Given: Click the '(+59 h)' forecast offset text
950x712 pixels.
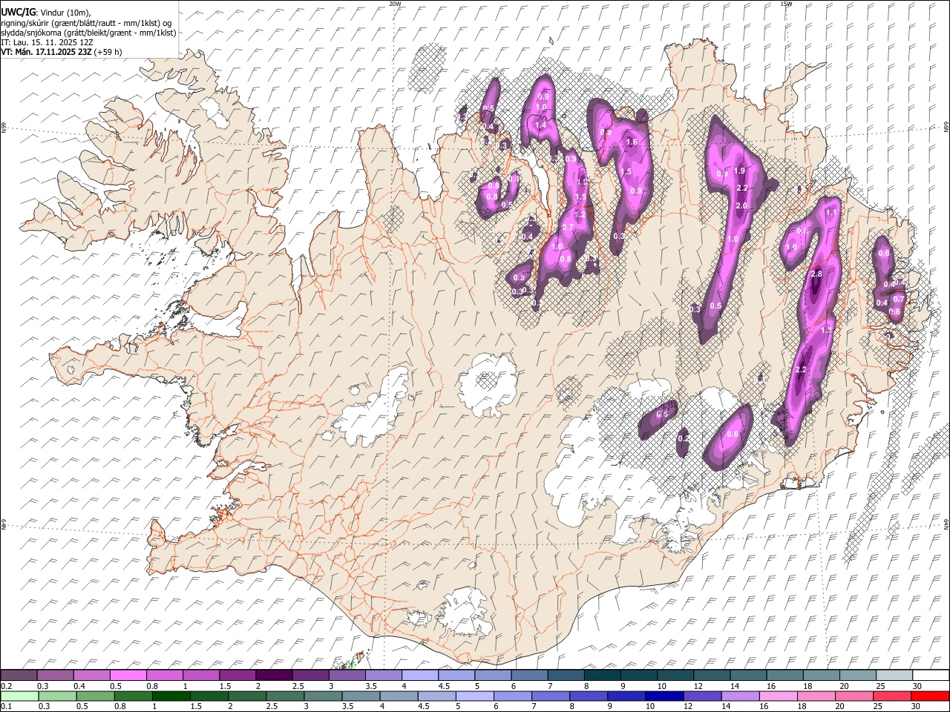Looking at the screenshot, I should point(108,52).
